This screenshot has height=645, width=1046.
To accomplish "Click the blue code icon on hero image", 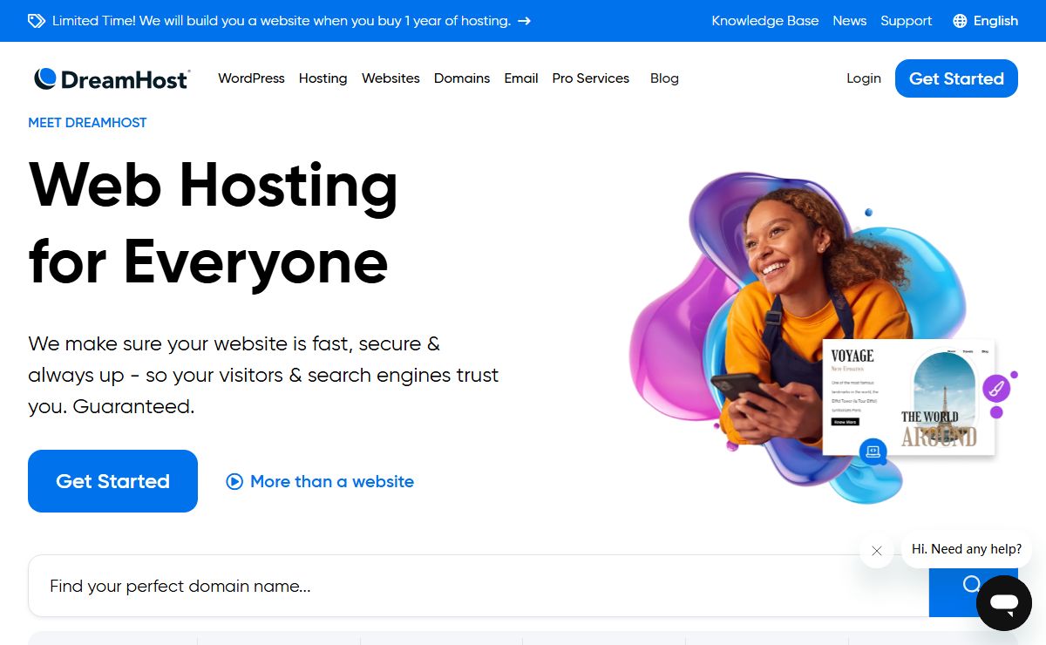I will [x=873, y=452].
